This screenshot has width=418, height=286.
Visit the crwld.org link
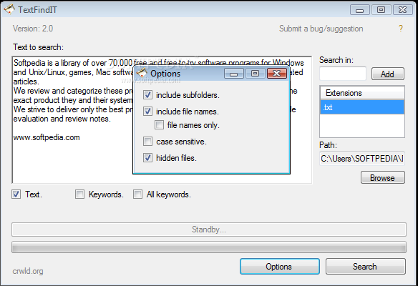pyautogui.click(x=28, y=271)
